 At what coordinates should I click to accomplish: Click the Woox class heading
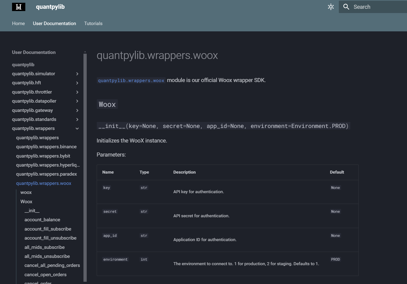point(107,104)
